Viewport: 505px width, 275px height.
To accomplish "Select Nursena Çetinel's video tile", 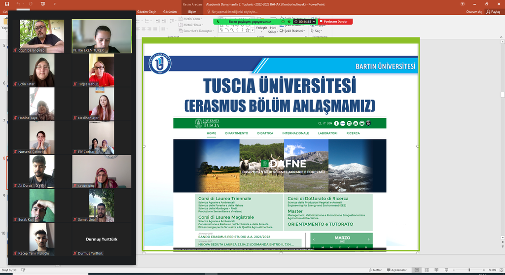I will (x=42, y=138).
